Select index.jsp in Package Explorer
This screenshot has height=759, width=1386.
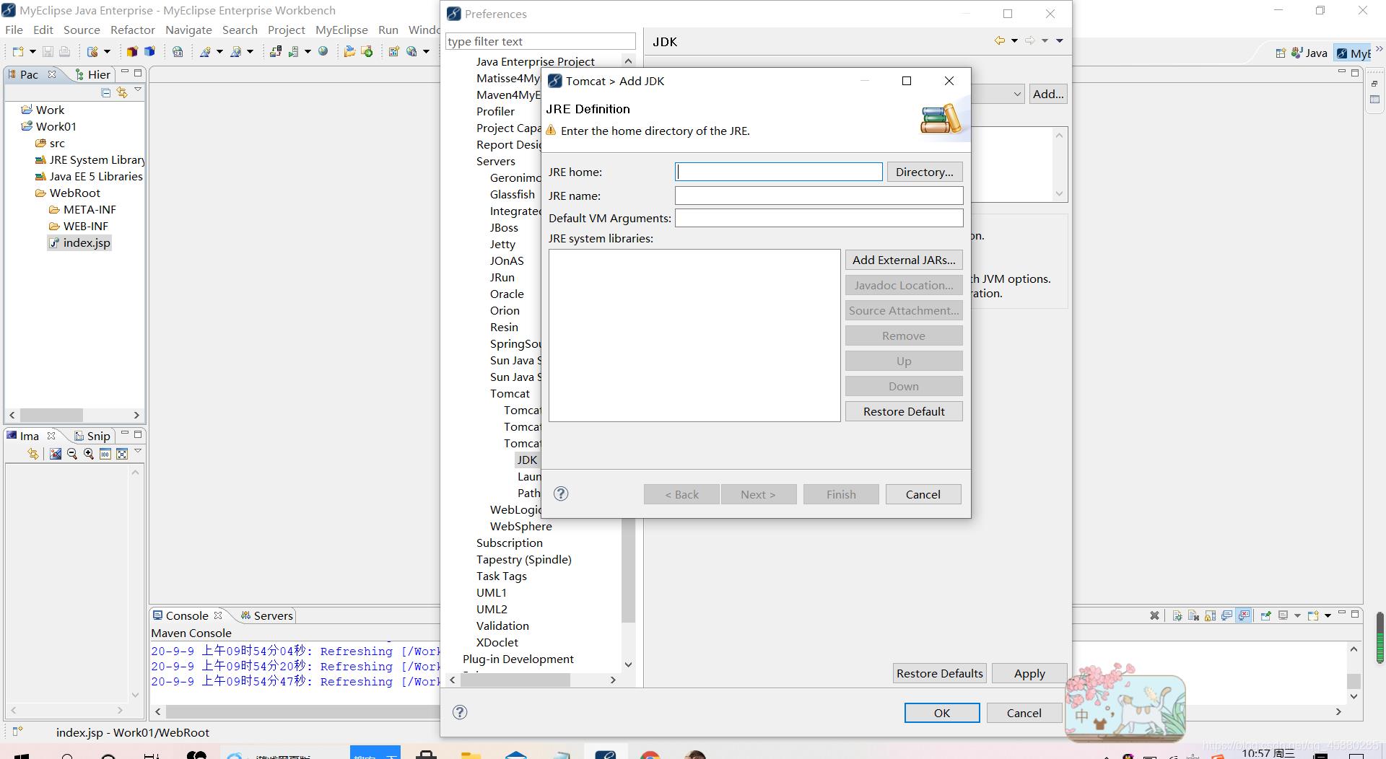(x=79, y=242)
